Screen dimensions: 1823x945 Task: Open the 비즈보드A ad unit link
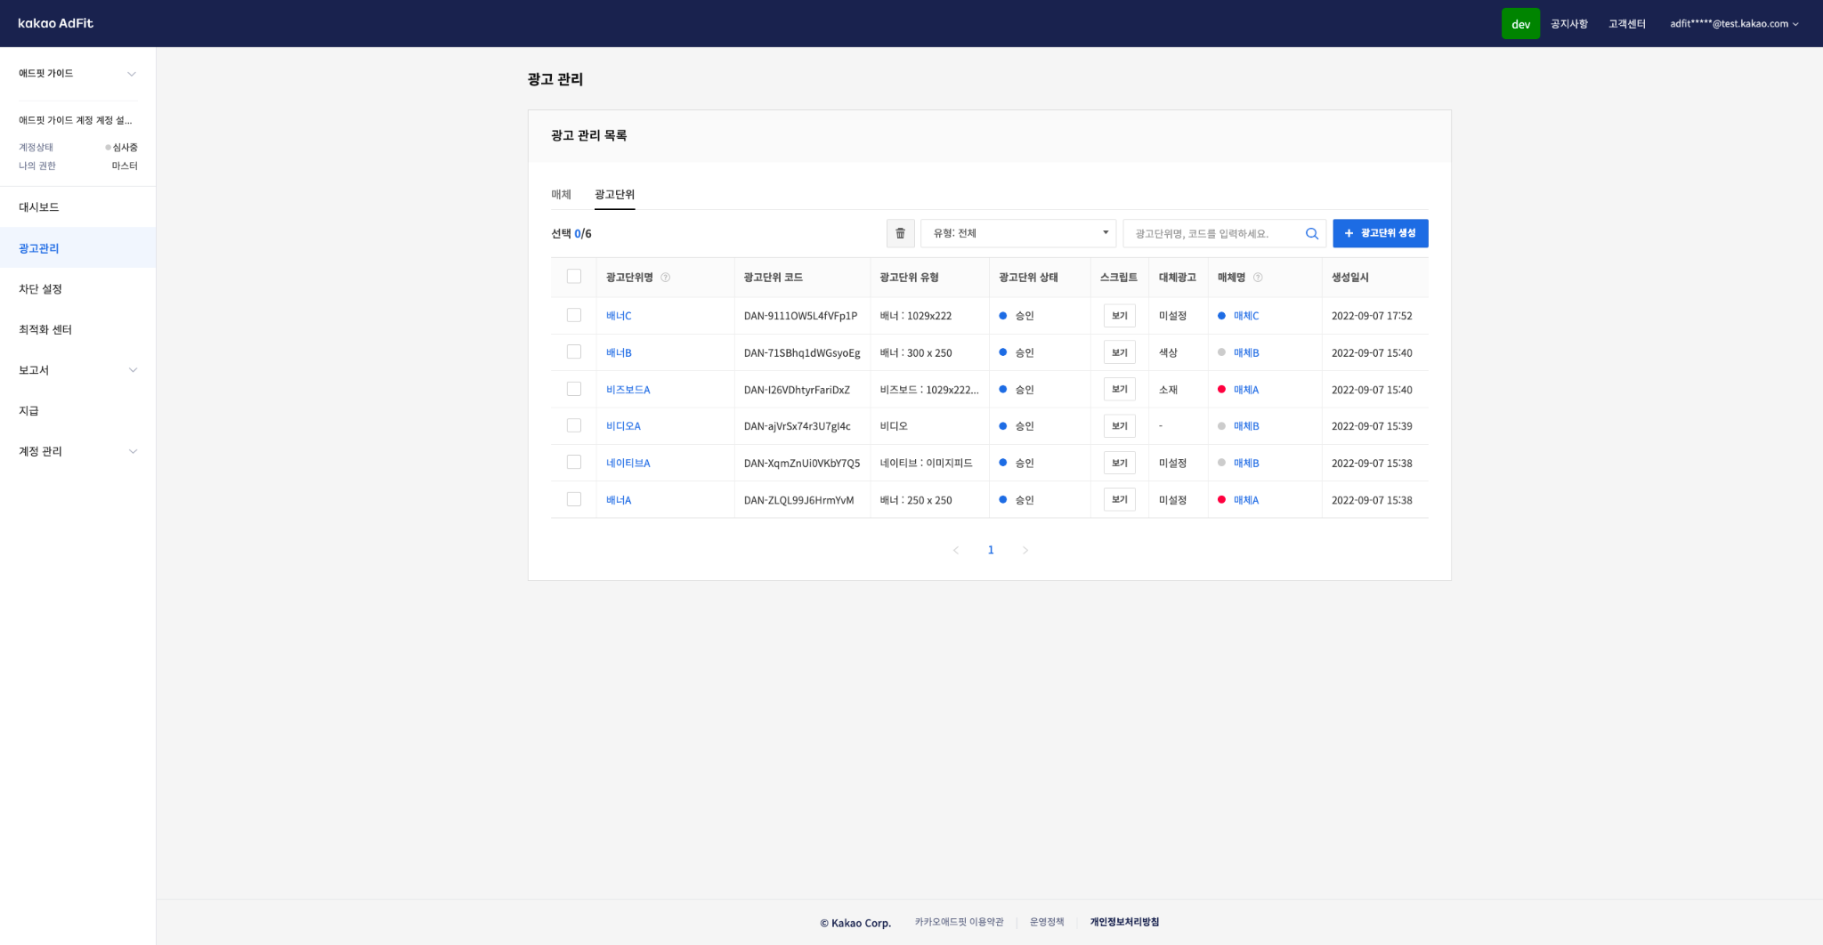pyautogui.click(x=628, y=390)
